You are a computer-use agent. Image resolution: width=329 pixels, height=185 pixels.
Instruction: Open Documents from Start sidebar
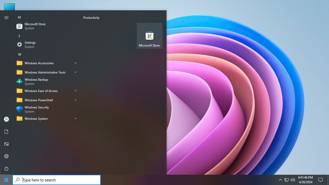pyautogui.click(x=6, y=132)
